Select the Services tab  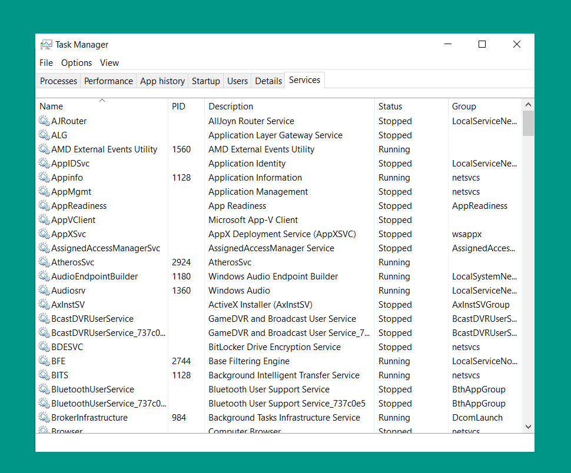coord(305,80)
